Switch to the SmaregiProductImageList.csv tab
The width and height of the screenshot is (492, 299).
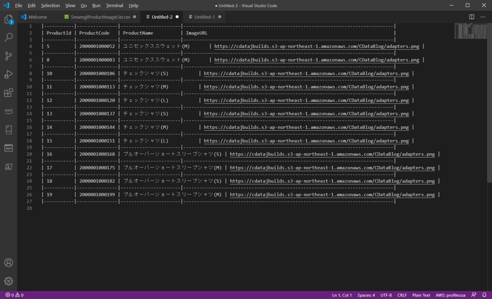pos(100,17)
